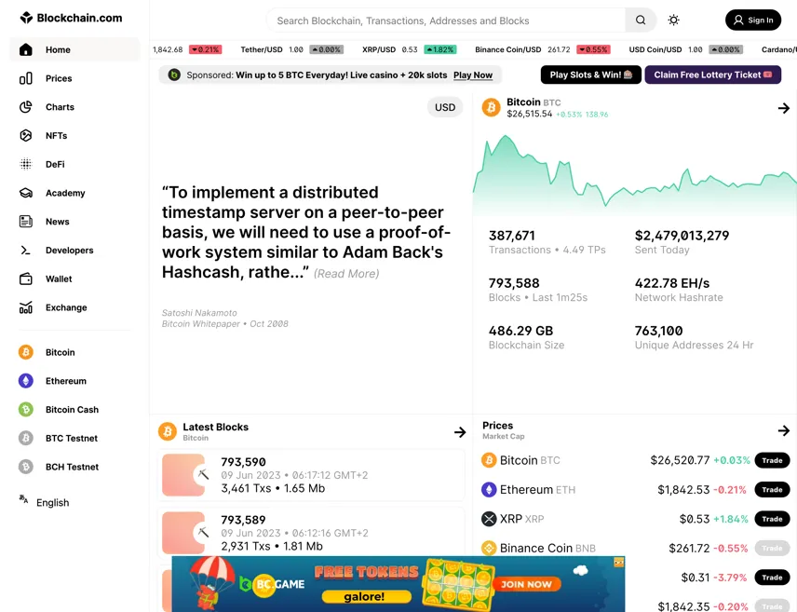Viewport: 797px width, 612px height.
Task: Open English language selector
Action: (x=52, y=503)
